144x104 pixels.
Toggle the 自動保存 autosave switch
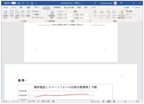pyautogui.click(x=14, y=3)
